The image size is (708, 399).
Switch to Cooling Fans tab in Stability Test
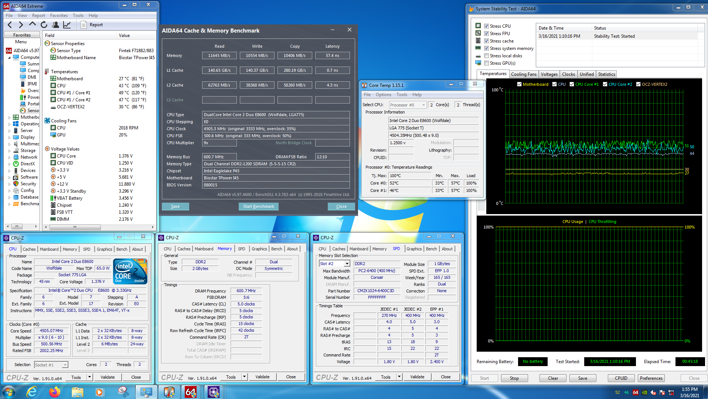524,74
